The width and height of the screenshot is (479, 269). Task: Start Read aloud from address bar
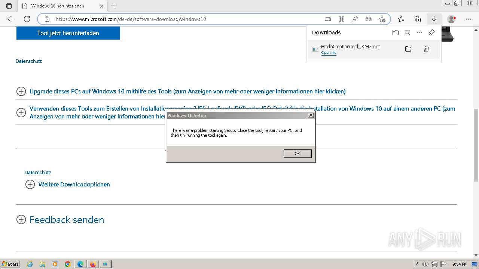(x=355, y=19)
